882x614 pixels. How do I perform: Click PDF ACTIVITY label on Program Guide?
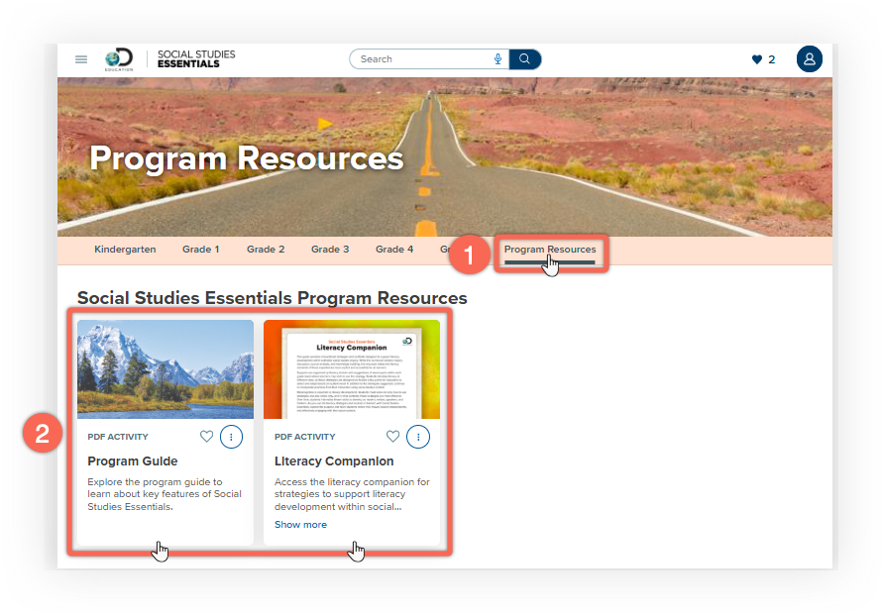(x=118, y=437)
